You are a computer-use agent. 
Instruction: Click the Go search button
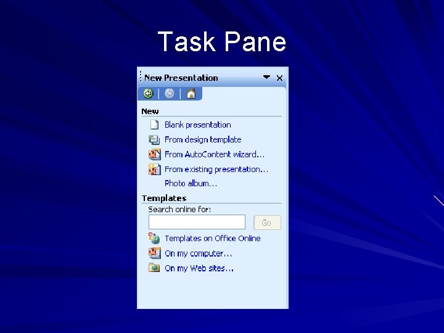(x=267, y=223)
